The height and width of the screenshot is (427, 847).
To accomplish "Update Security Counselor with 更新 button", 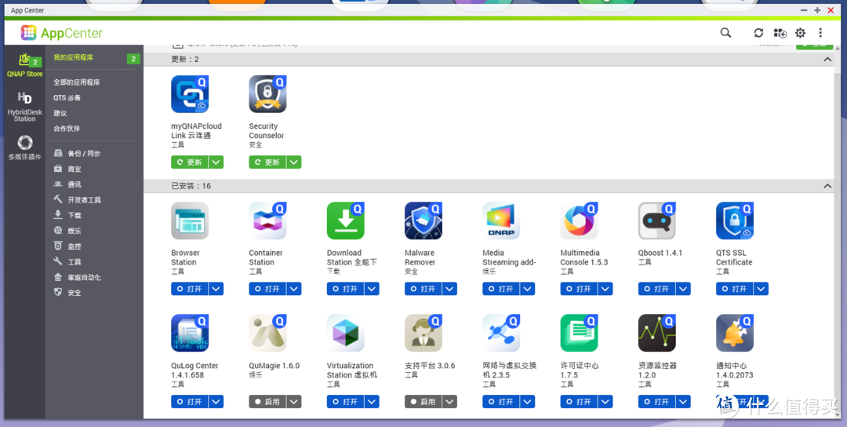I will tap(268, 162).
